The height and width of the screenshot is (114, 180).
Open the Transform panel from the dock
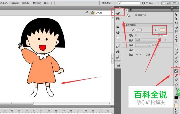pos(118,38)
